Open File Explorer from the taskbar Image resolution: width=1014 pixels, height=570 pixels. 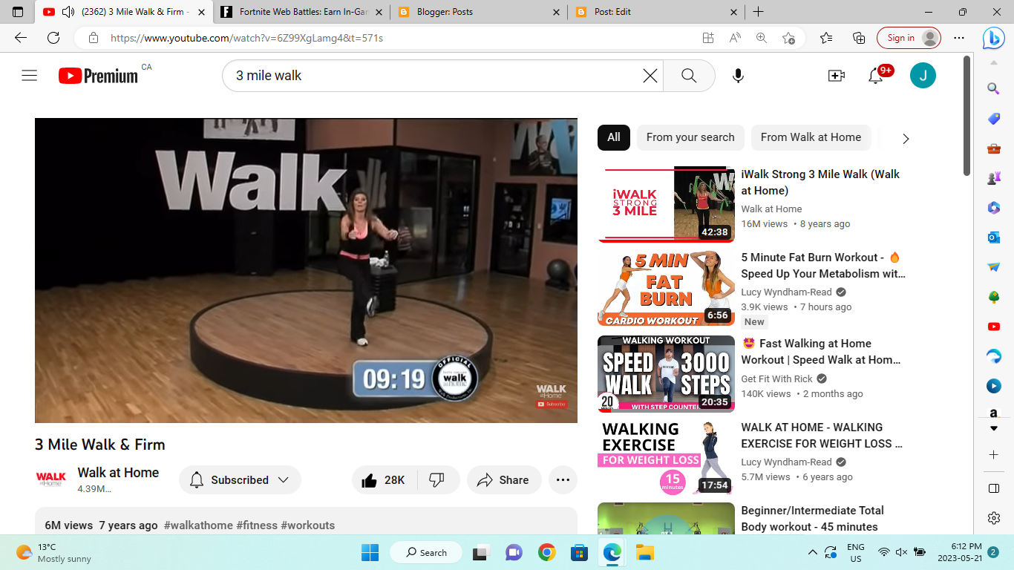[644, 552]
